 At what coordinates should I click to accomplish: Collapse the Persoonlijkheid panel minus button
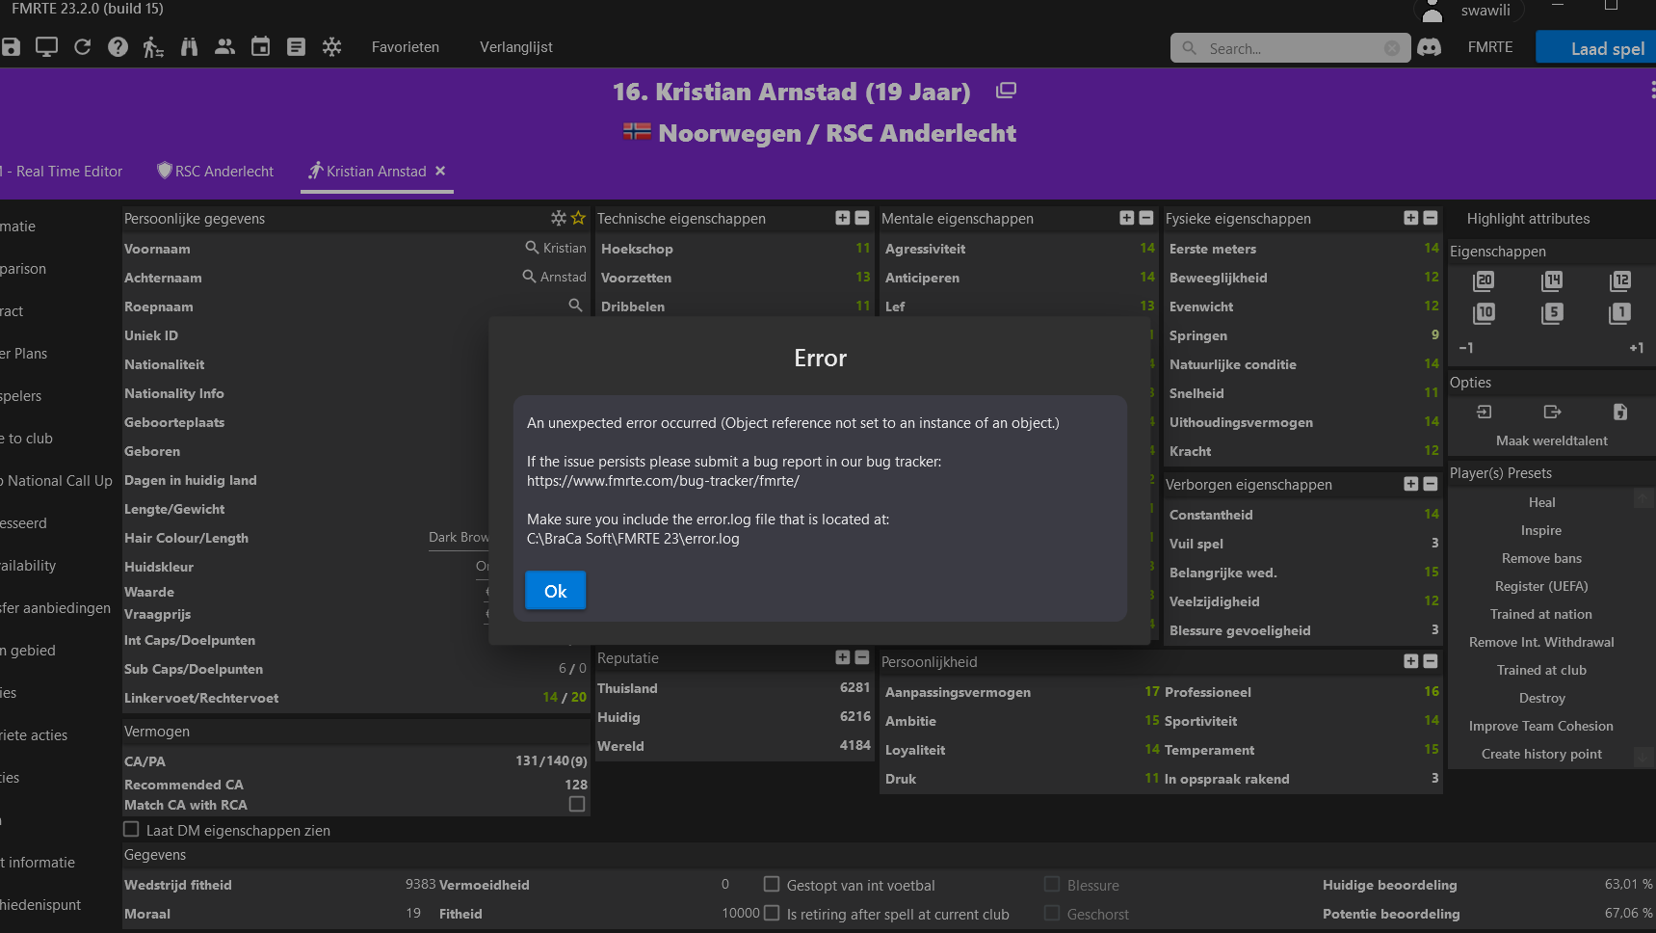click(1431, 661)
